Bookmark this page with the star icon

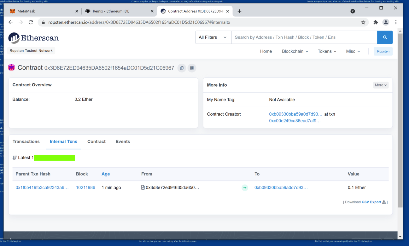click(363, 22)
